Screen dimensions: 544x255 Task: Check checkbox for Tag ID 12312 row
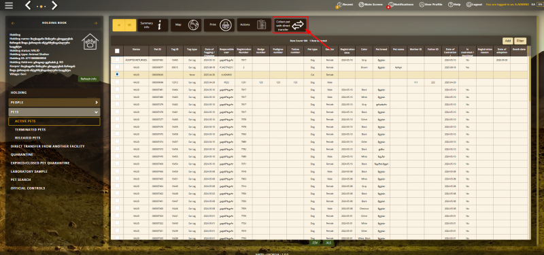tap(117, 82)
